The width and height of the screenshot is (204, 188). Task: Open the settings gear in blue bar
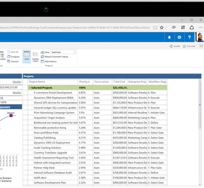pos(180,37)
